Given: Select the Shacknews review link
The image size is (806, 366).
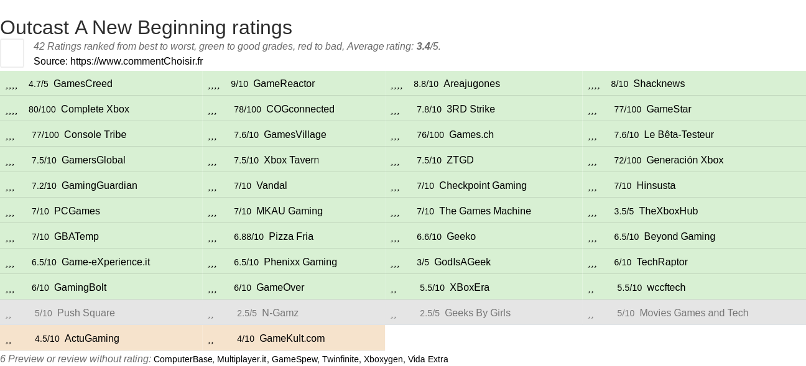Looking at the screenshot, I should click(659, 84).
